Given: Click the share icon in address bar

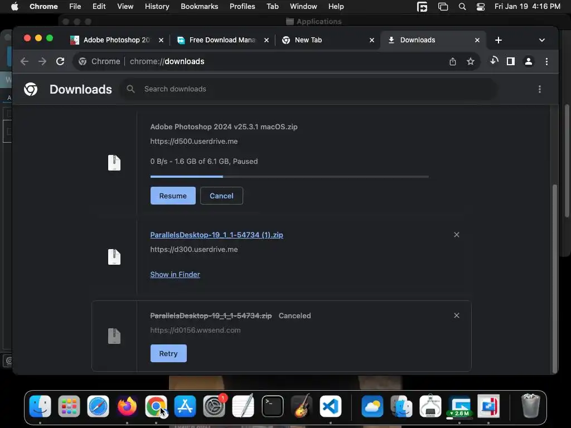Looking at the screenshot, I should point(453,61).
